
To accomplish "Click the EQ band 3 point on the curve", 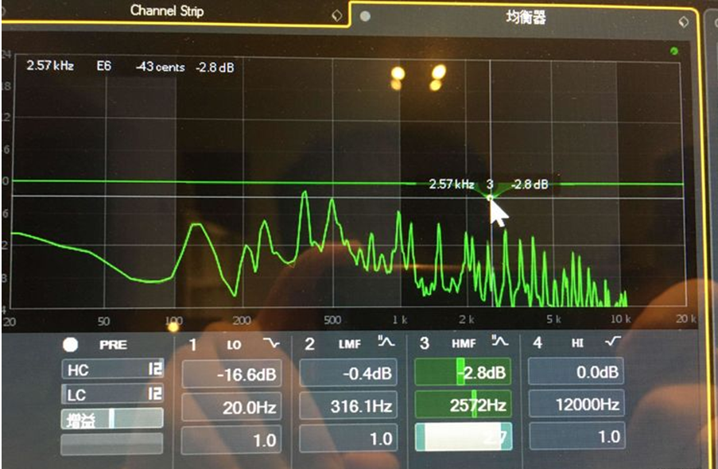I will click(491, 196).
